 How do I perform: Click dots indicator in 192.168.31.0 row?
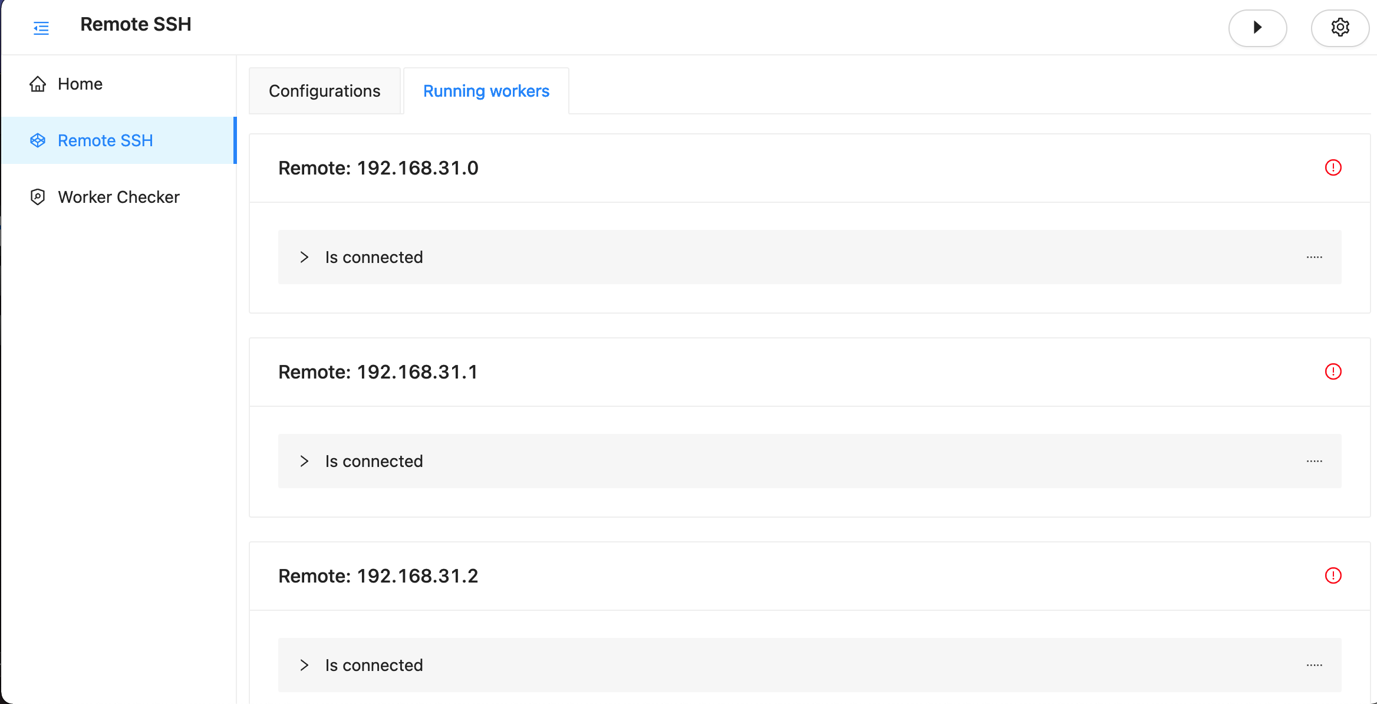(1314, 257)
